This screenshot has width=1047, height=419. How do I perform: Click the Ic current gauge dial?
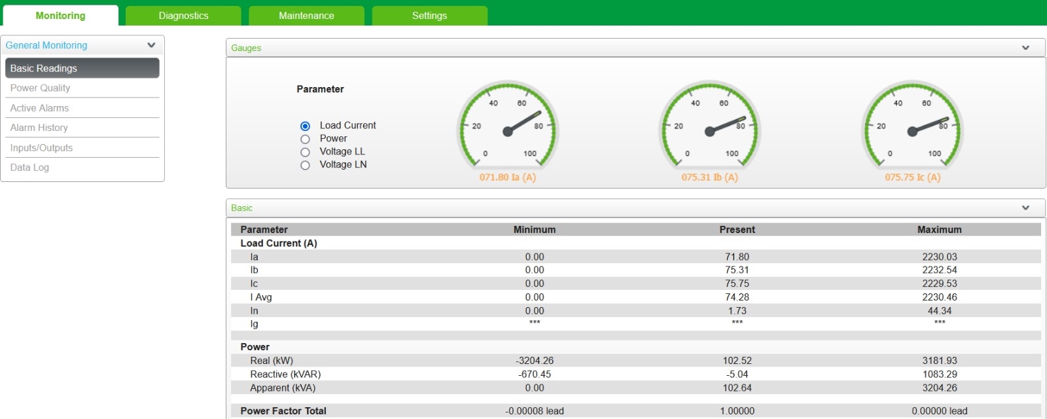(x=912, y=128)
